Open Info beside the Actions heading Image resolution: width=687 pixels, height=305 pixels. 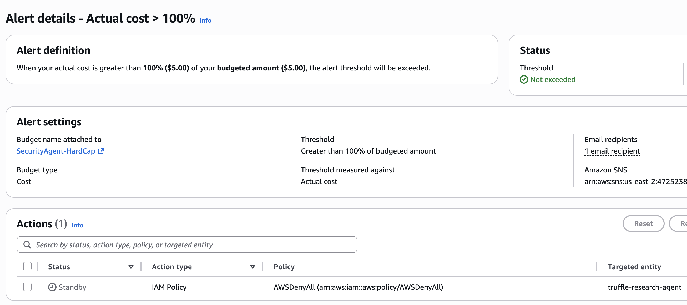click(x=77, y=225)
